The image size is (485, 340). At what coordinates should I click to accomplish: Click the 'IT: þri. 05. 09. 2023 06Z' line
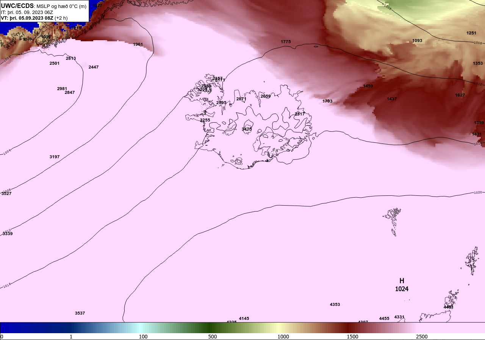click(27, 12)
